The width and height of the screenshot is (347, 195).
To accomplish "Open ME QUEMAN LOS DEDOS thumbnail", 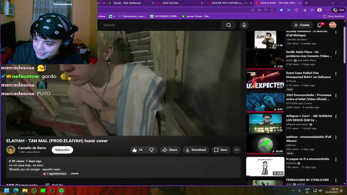I will coord(265,123).
